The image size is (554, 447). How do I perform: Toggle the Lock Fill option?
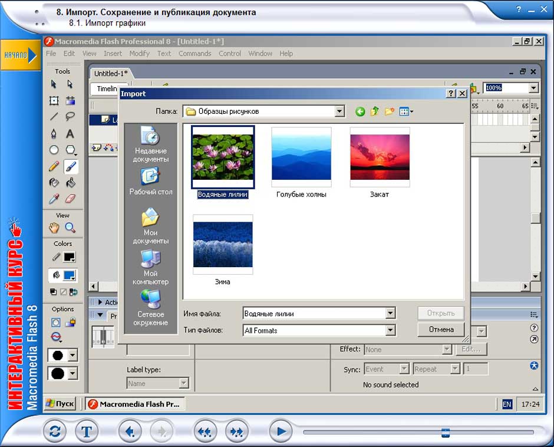click(x=71, y=323)
